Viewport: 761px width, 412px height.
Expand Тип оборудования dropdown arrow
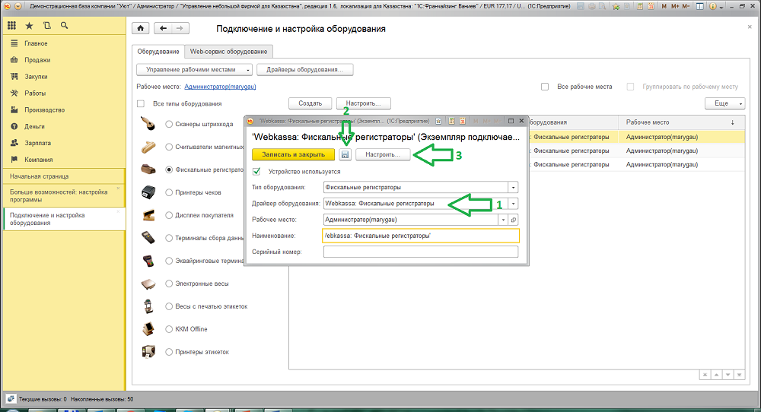tap(514, 187)
